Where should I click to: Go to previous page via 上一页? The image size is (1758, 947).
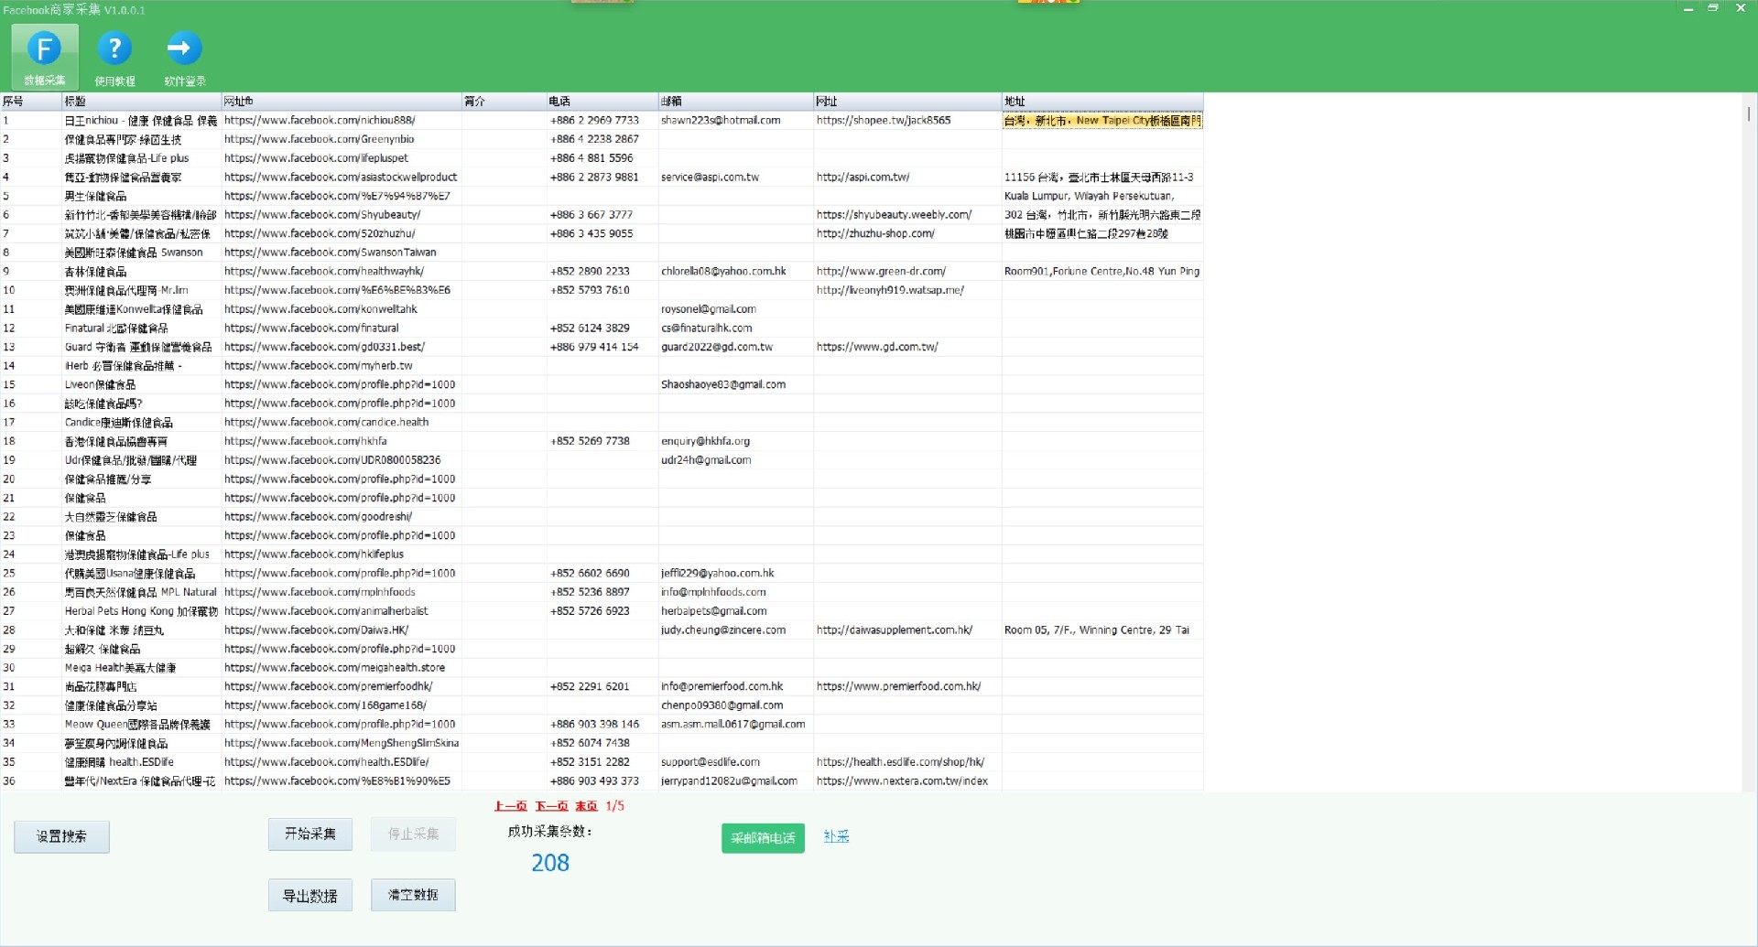click(510, 806)
